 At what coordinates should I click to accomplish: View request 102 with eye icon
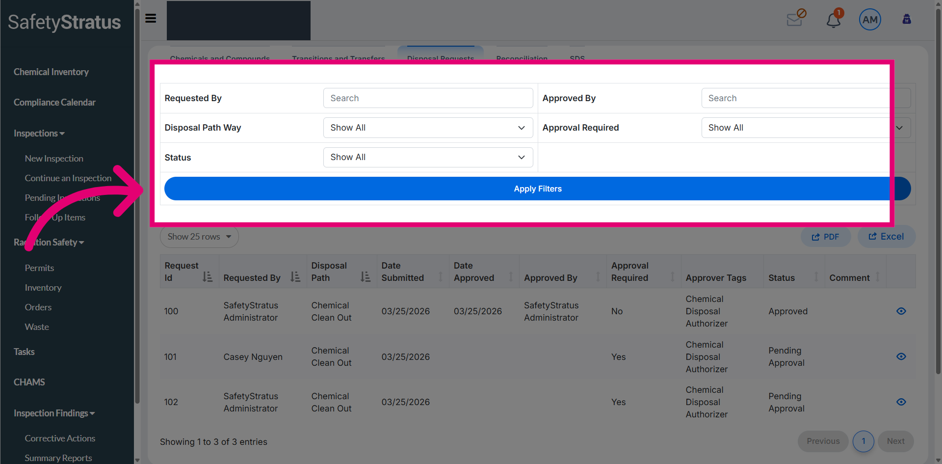pyautogui.click(x=901, y=402)
